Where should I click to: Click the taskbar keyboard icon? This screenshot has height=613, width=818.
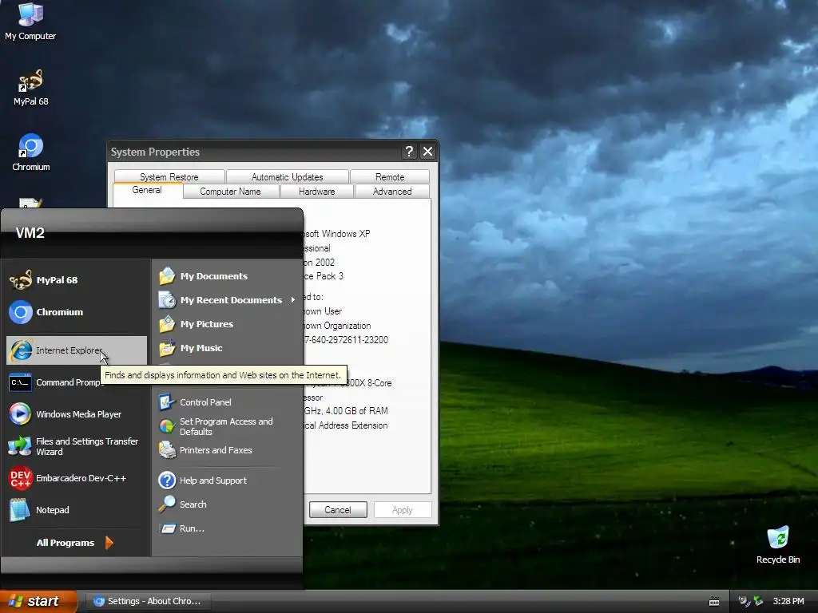[x=714, y=602]
